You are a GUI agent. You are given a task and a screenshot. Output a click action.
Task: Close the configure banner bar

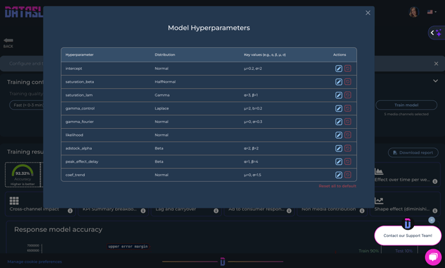(436, 63)
